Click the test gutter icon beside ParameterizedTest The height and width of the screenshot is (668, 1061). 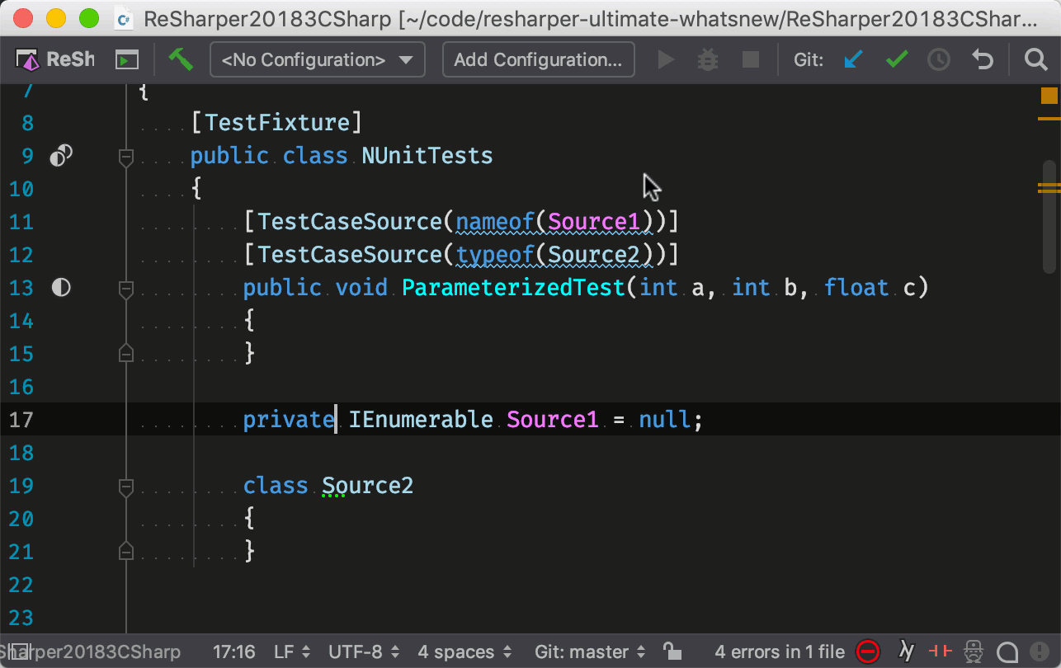point(61,288)
